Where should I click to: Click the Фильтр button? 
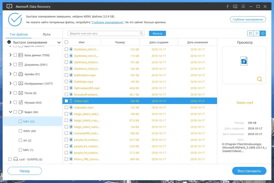click(x=157, y=33)
